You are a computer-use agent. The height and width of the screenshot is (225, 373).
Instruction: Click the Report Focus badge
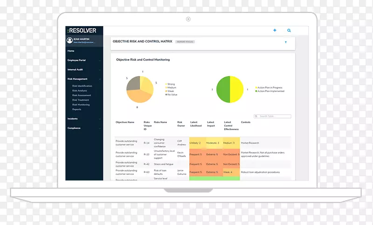point(185,42)
